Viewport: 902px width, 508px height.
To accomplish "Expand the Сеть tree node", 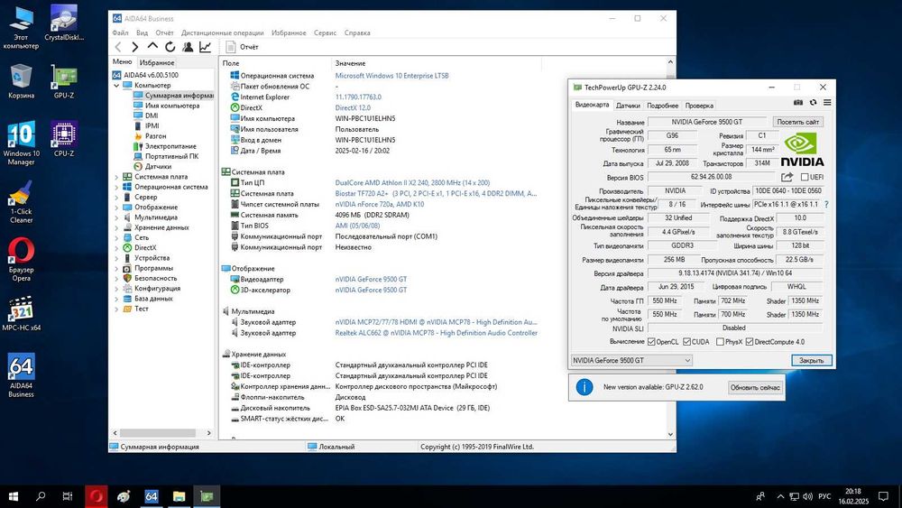I will coord(116,237).
